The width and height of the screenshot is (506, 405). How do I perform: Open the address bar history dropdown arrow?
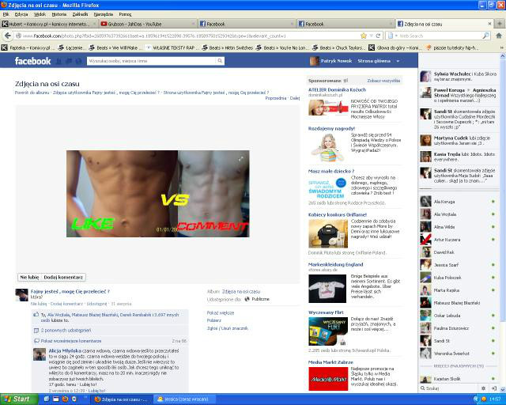pos(371,36)
